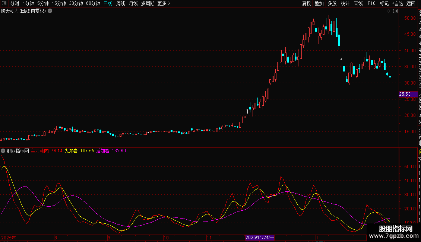Click month 11 on the time axis
Image resolution: width=421 pixels, height=242 pixels.
[x=209, y=238]
